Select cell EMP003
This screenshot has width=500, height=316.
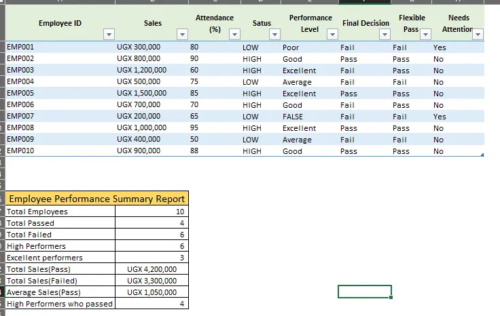60,70
